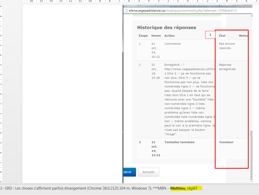Click the État column header

[222, 36]
